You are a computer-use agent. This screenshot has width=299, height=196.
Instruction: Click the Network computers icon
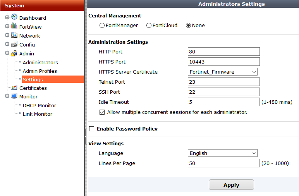14,35
